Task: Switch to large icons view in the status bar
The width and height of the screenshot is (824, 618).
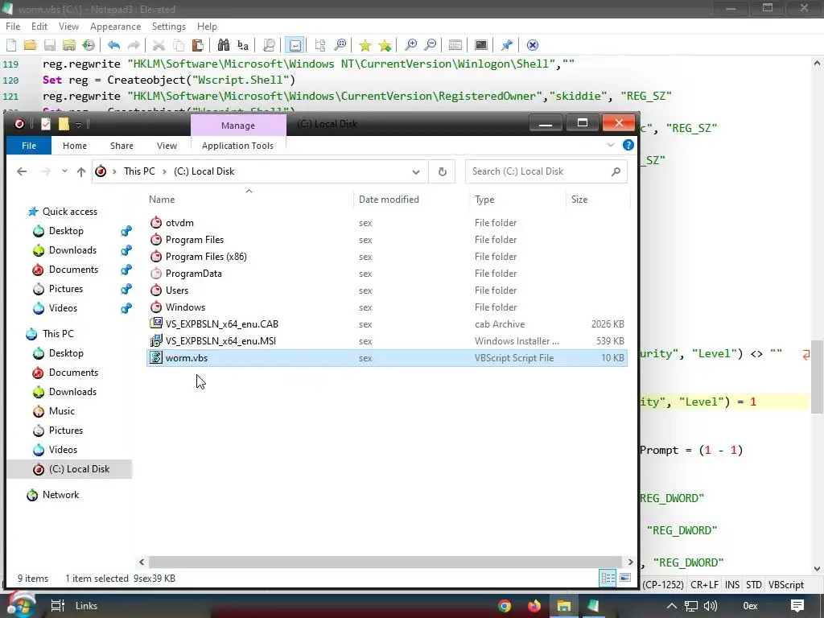Action: tap(624, 578)
